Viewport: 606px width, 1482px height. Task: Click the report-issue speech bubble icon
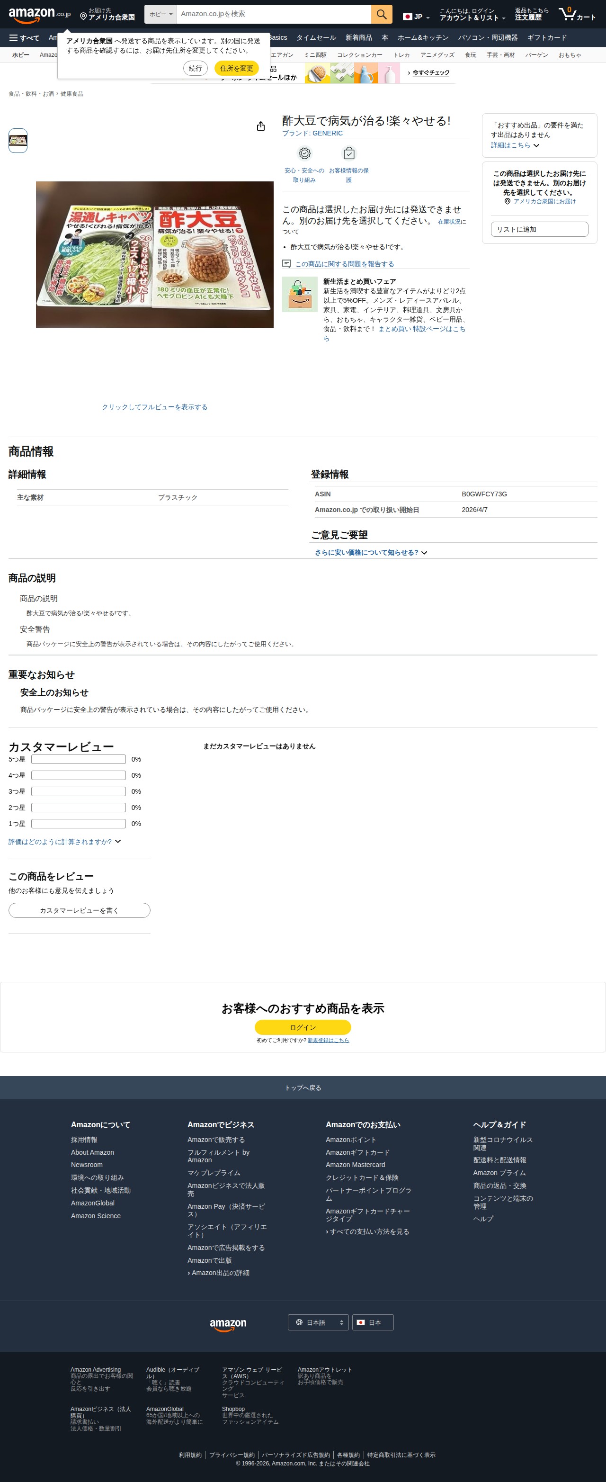286,263
